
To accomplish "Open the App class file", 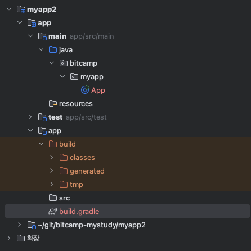I will click(98, 90).
